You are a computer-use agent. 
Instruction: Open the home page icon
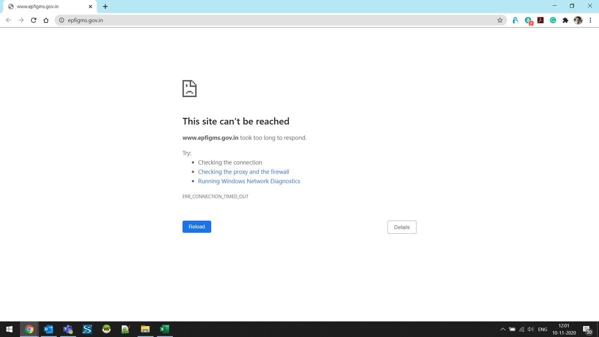tap(46, 20)
